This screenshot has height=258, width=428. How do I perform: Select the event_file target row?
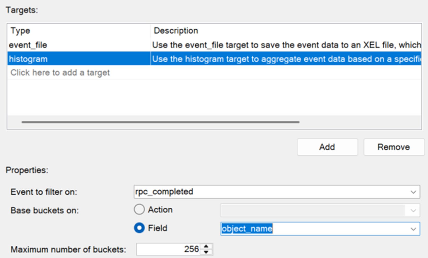pyautogui.click(x=214, y=45)
